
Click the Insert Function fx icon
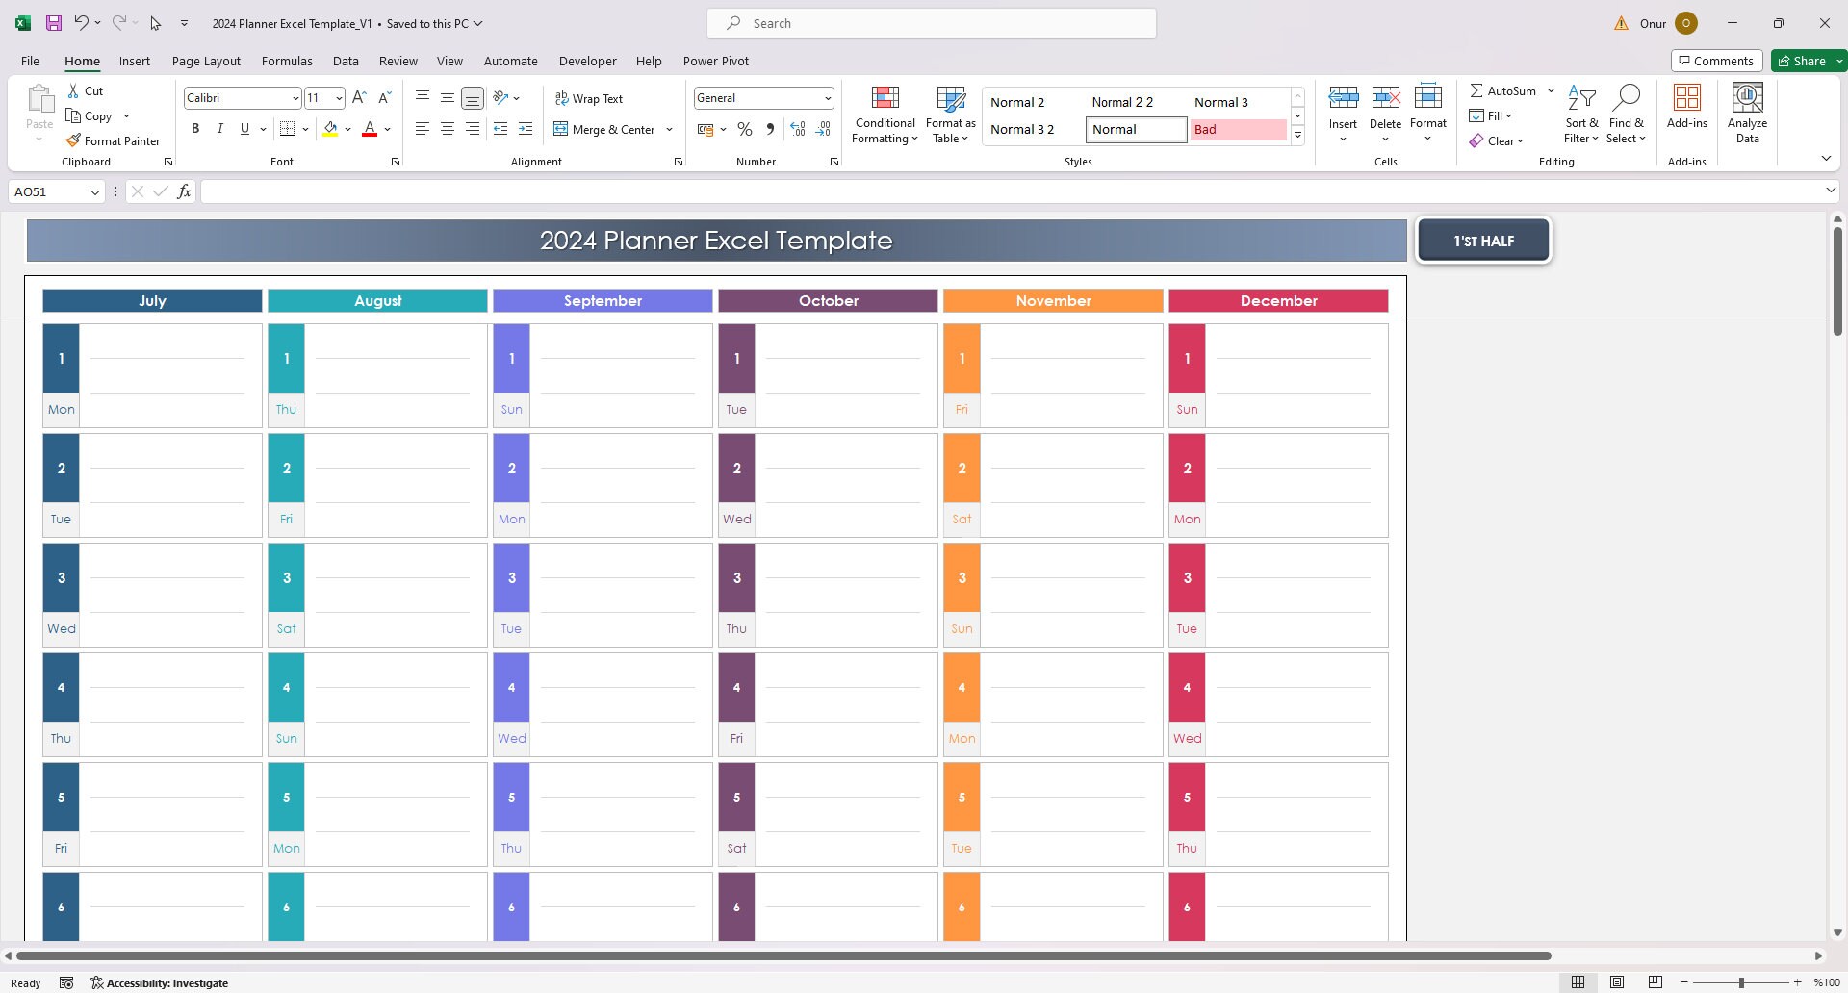pyautogui.click(x=184, y=191)
